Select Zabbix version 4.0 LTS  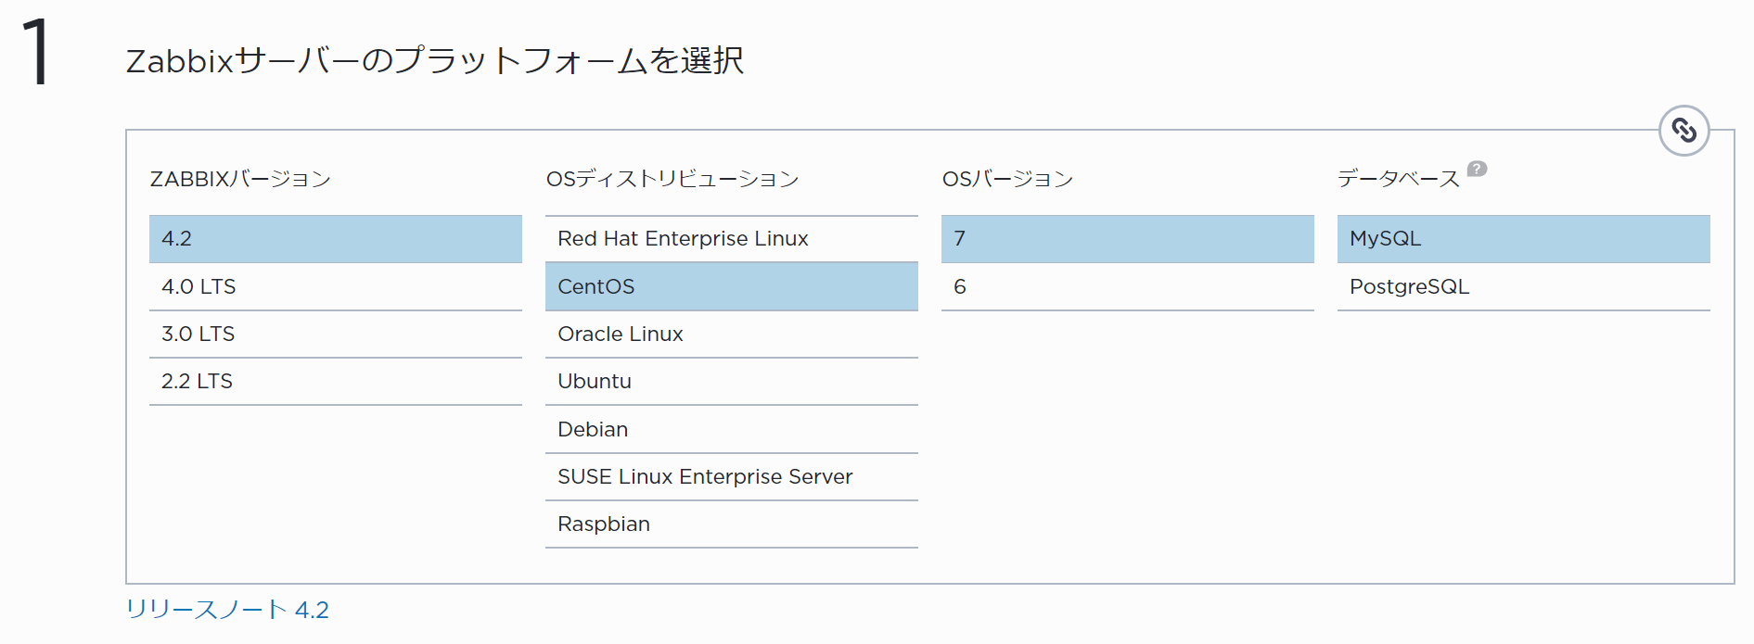pos(335,287)
